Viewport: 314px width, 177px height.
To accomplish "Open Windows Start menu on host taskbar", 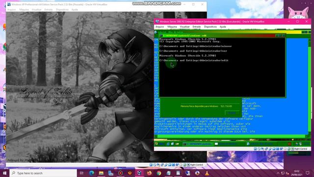I will (4, 173).
